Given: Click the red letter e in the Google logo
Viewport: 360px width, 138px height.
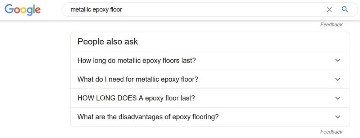Looking at the screenshot, I should click(x=38, y=10).
